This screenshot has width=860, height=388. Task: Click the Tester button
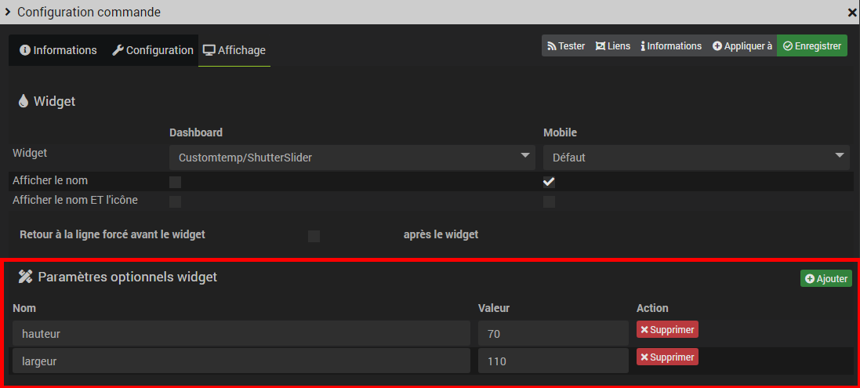[x=566, y=46]
